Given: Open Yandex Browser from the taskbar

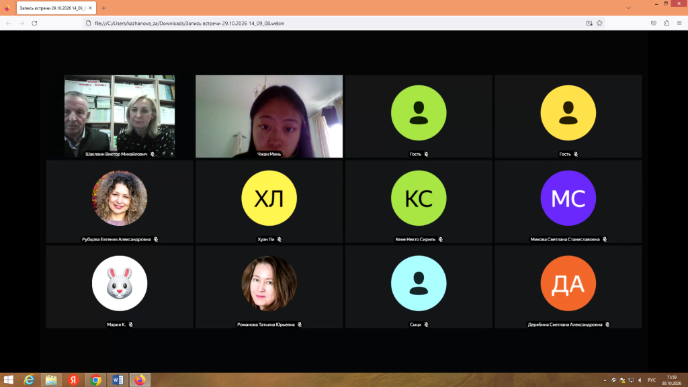Looking at the screenshot, I should pyautogui.click(x=73, y=380).
